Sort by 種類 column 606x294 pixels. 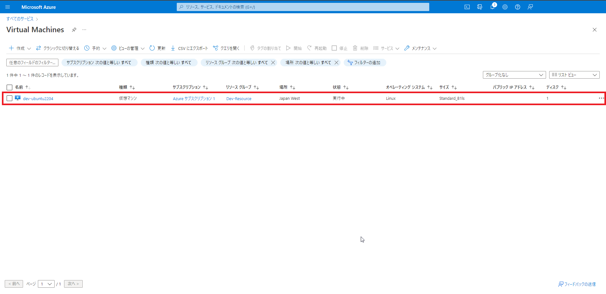pos(127,87)
